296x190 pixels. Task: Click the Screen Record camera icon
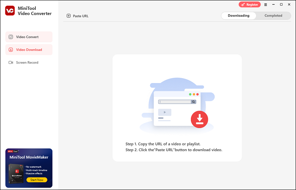[x=11, y=62]
